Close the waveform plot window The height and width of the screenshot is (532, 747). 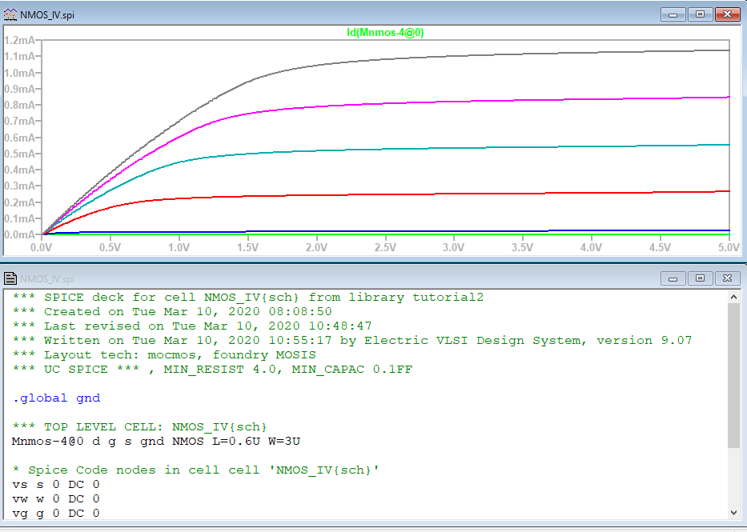pyautogui.click(x=727, y=14)
